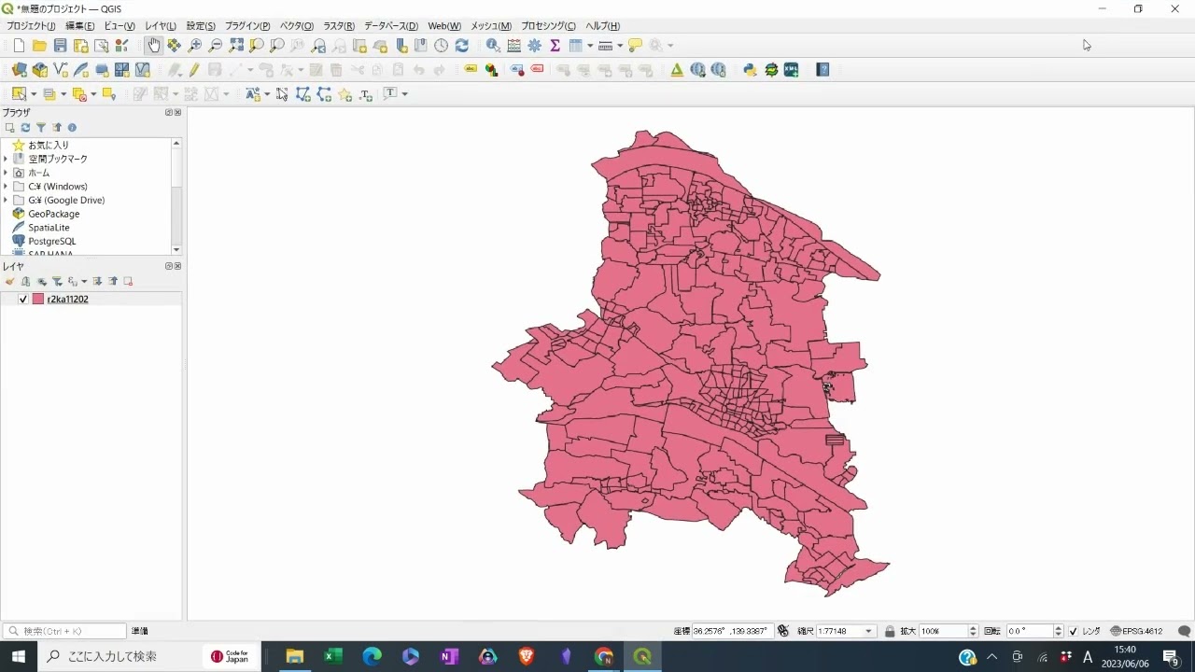
Task: Open text annotation tool dropdown arrow
Action: [x=404, y=94]
